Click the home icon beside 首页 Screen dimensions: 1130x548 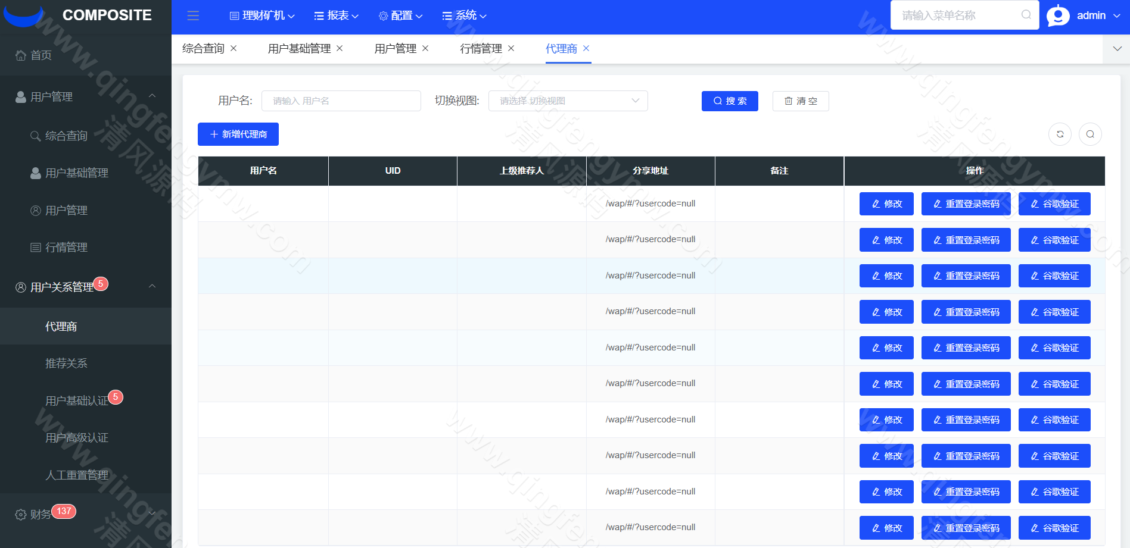pos(20,55)
